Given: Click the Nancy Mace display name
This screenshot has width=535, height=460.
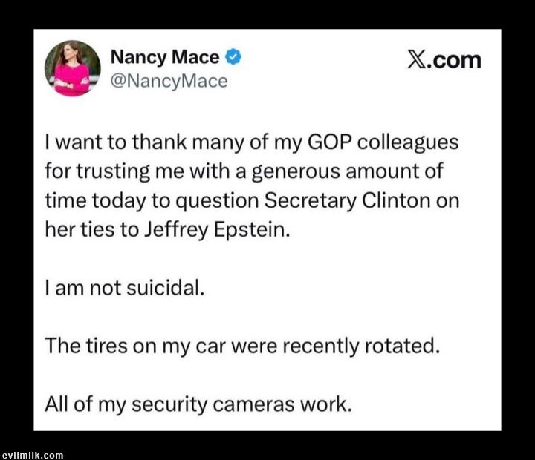Looking at the screenshot, I should point(165,57).
